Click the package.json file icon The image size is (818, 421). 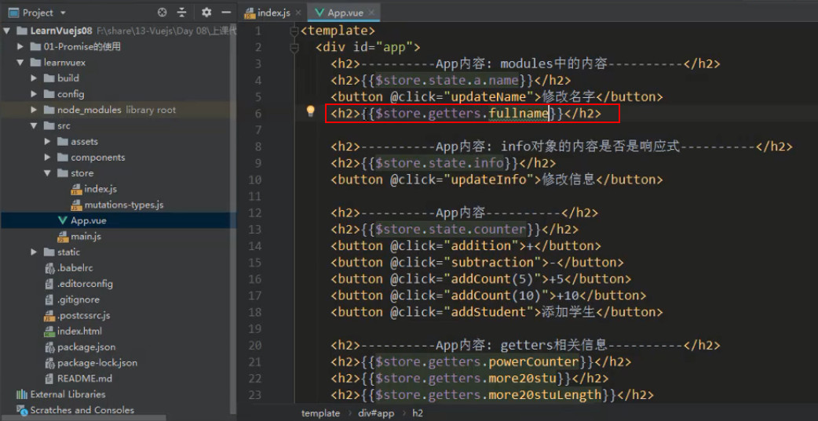coord(49,347)
